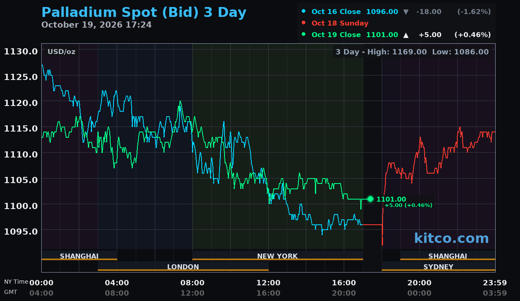Click the GMT 20:00 tick label
This screenshot has height=301, width=520.
344,293
